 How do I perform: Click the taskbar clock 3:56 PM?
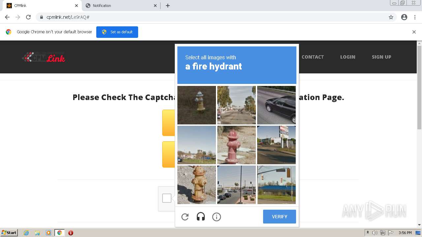tap(405, 233)
